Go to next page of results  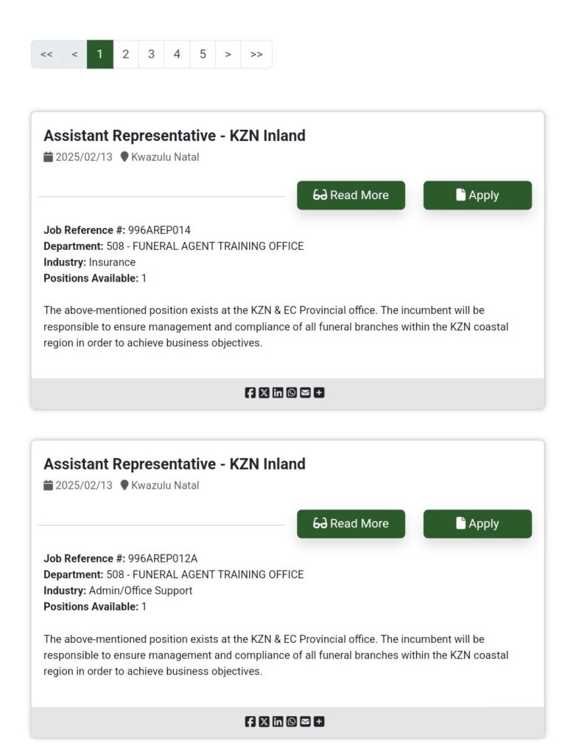[x=228, y=55]
